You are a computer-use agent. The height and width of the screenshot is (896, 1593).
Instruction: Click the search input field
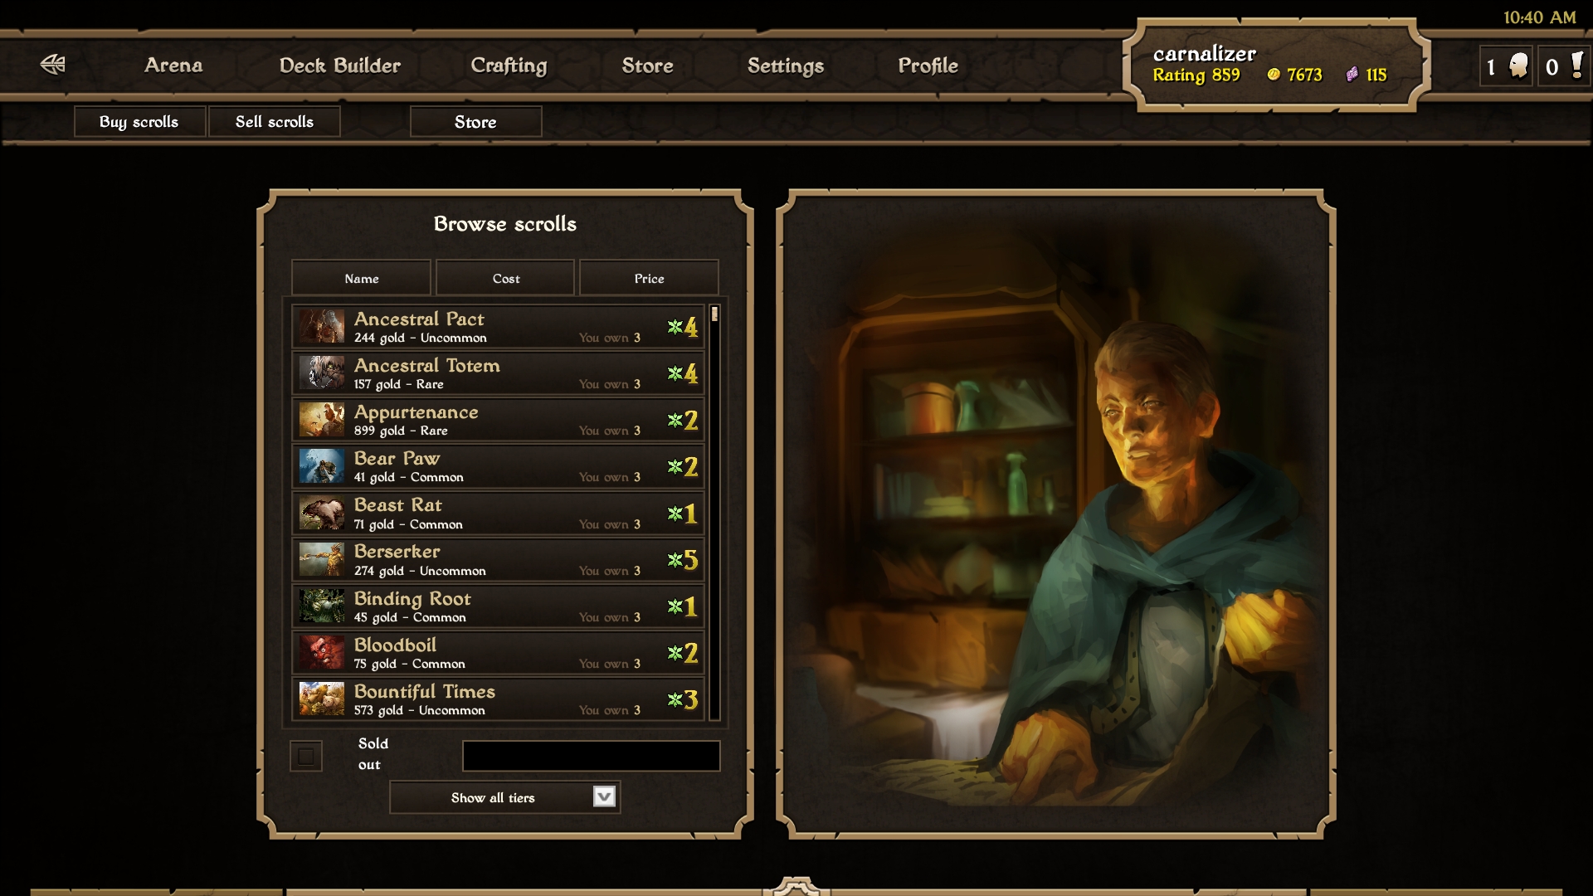click(591, 752)
